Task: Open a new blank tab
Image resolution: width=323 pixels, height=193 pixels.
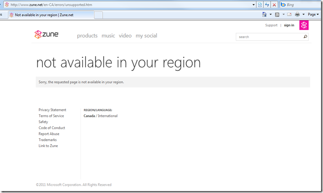Action: click(x=98, y=15)
